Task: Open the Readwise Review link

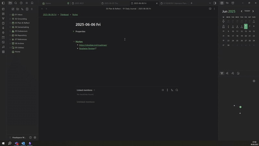Action: (x=87, y=48)
